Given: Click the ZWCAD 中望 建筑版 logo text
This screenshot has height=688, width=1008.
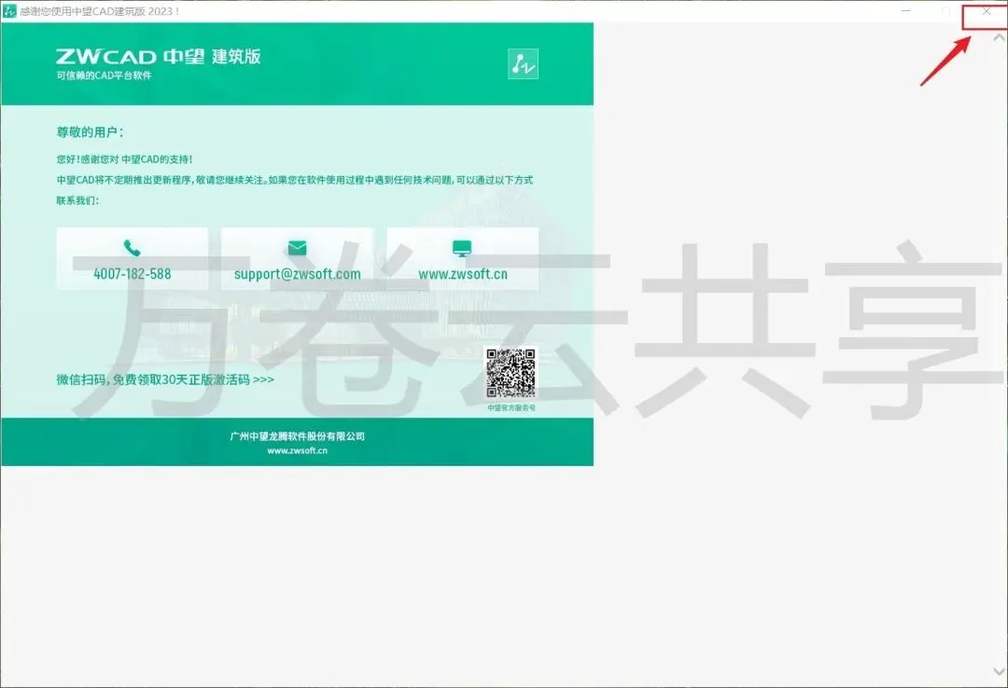Looking at the screenshot, I should (x=158, y=57).
